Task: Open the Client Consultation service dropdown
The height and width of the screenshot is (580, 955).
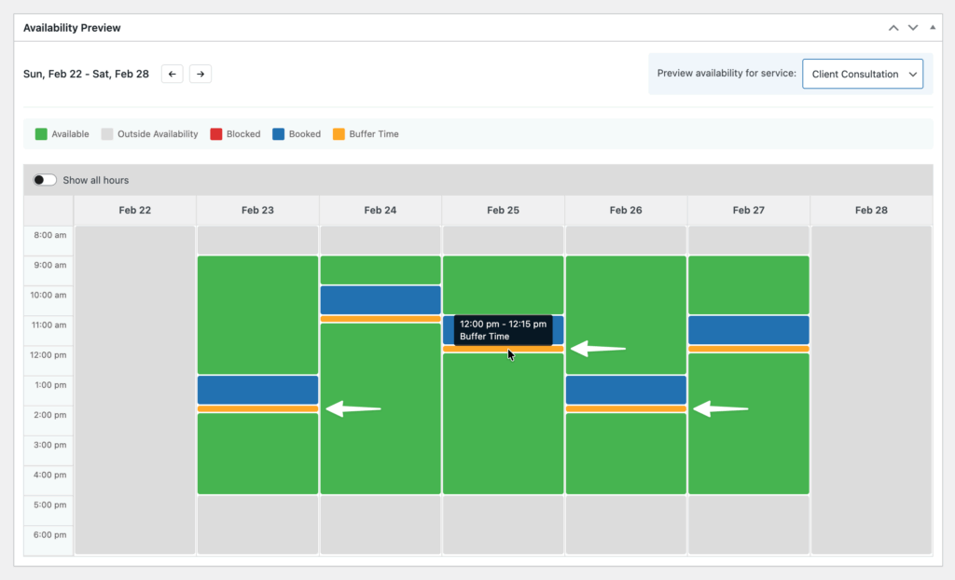Action: [x=863, y=73]
